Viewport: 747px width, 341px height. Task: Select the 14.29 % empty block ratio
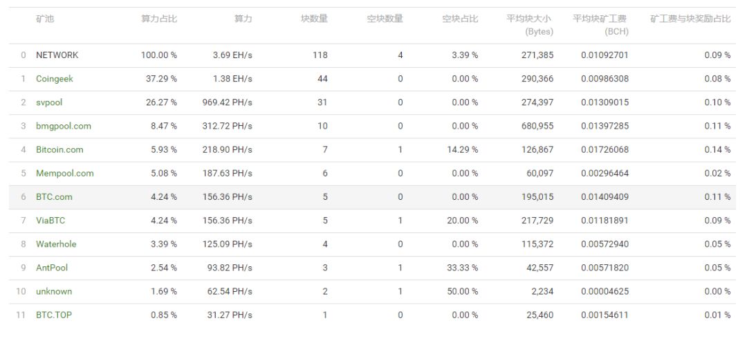pyautogui.click(x=463, y=149)
